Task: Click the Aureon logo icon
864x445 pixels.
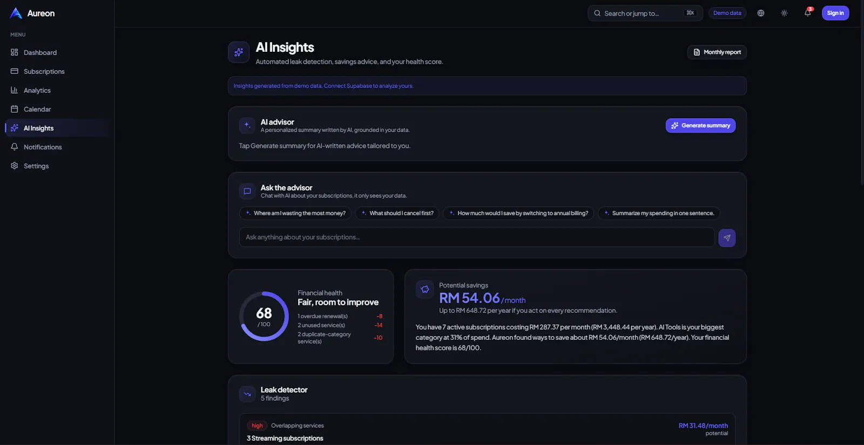Action: tap(16, 13)
